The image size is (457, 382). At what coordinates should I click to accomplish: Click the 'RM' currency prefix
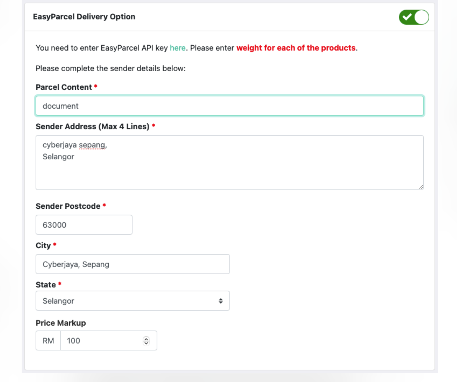coord(48,340)
